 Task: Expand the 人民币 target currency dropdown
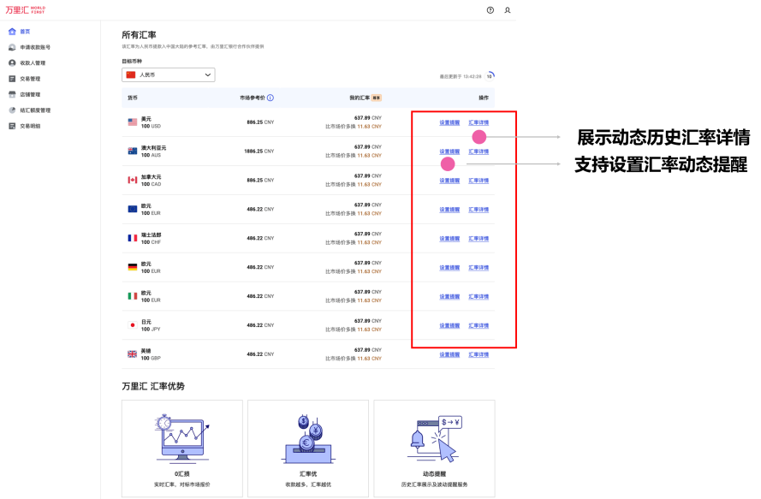tap(169, 74)
